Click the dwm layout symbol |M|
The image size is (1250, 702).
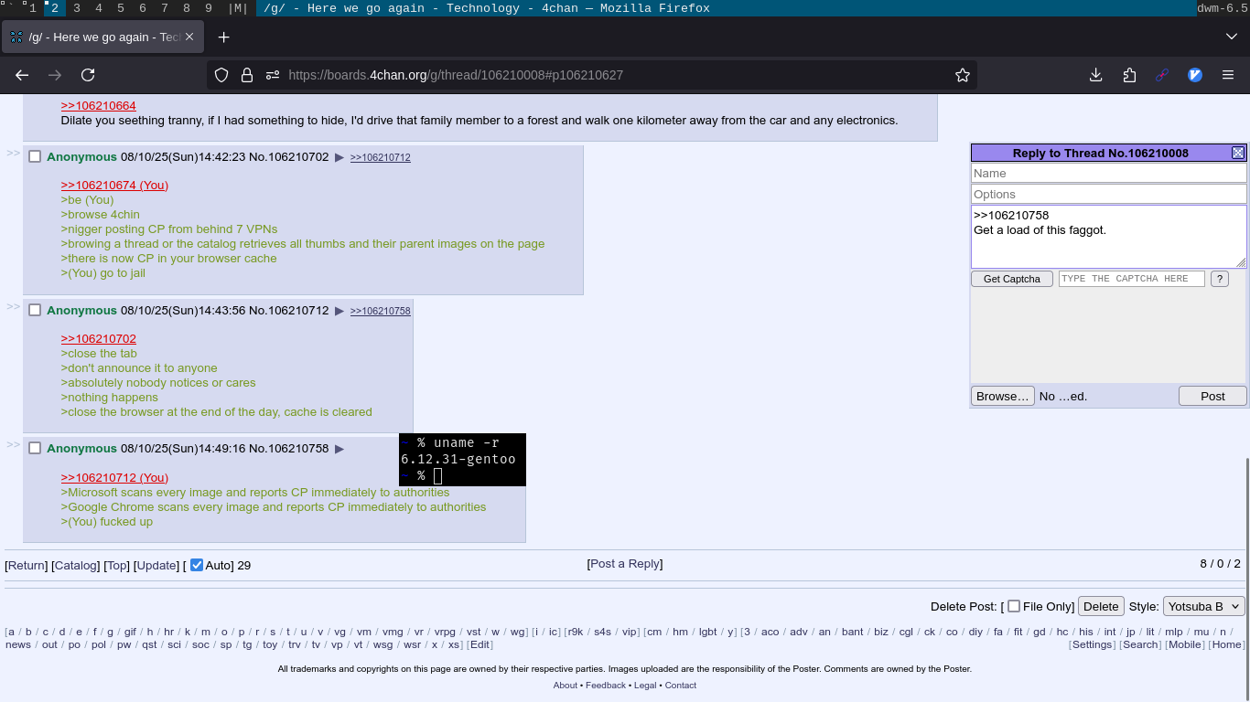238,8
